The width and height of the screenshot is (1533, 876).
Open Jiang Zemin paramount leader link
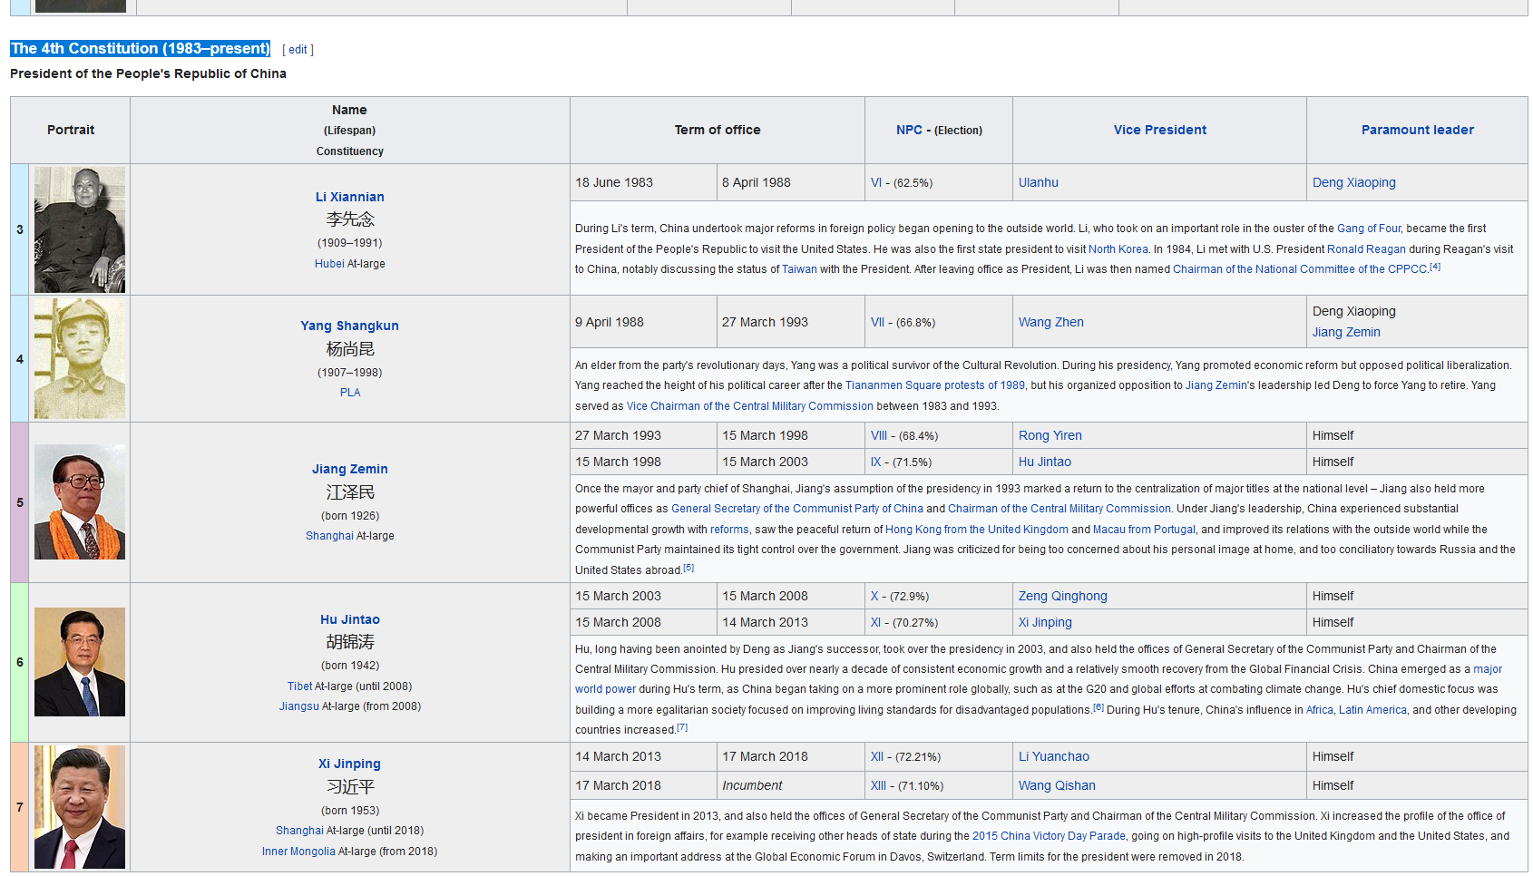click(x=1346, y=332)
